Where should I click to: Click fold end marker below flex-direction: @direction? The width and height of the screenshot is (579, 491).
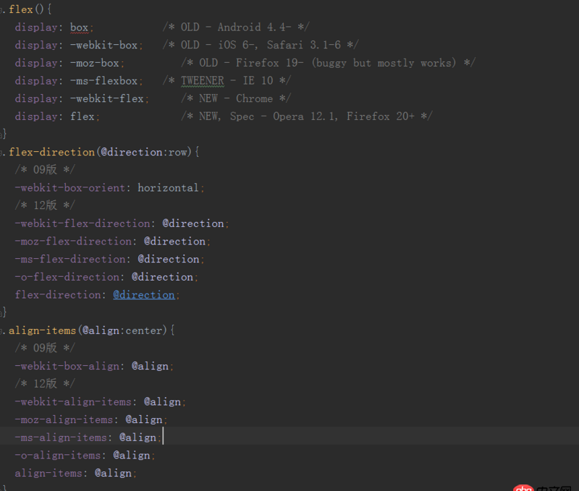pyautogui.click(x=3, y=312)
